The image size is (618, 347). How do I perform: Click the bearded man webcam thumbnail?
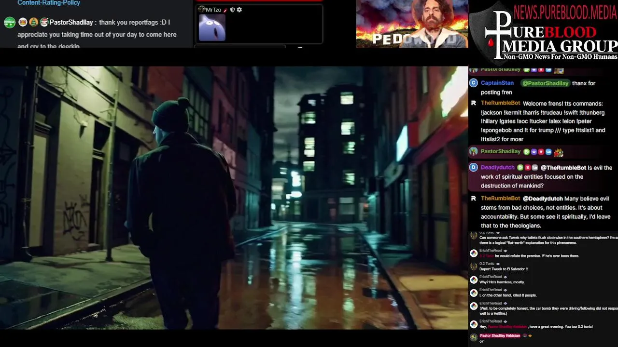pos(412,24)
